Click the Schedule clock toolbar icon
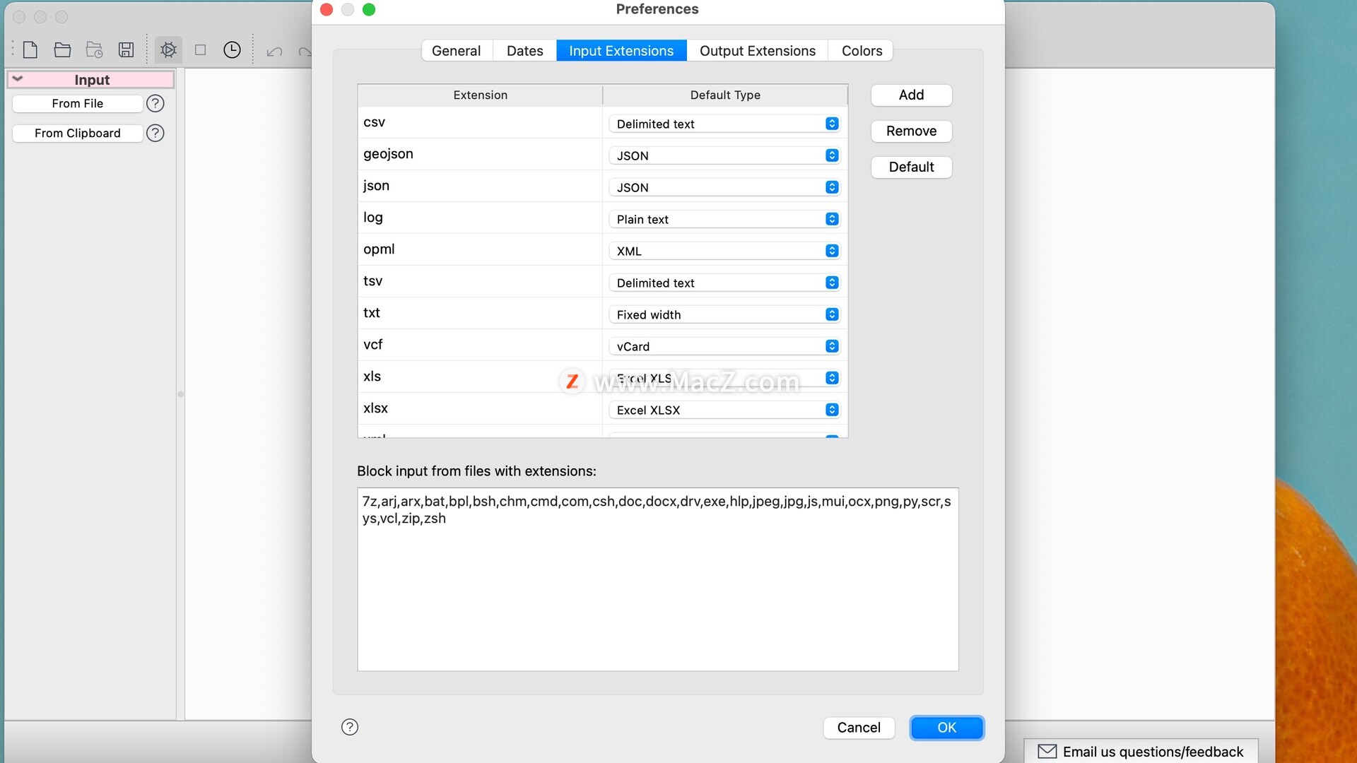 pos(232,50)
